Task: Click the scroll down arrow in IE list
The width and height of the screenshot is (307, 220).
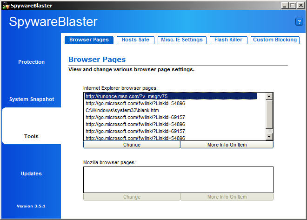Action: pos(269,136)
